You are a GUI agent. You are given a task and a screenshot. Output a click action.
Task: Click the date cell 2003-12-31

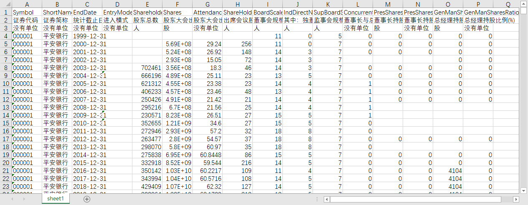[87, 68]
